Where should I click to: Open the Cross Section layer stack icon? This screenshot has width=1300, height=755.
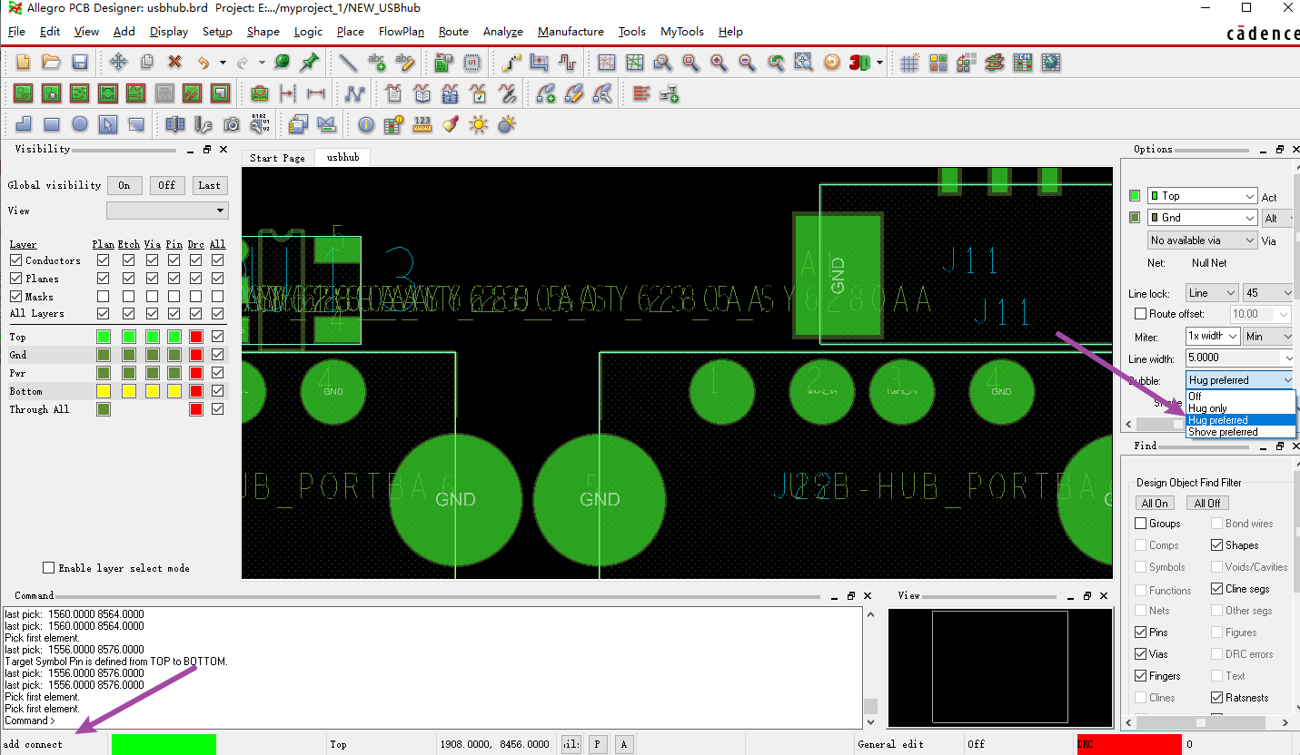click(x=995, y=63)
